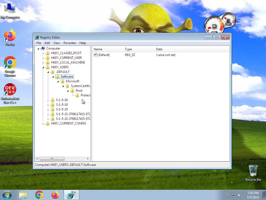Click the volume speaker tray icon
This screenshot has height=200, width=266.
240,195
